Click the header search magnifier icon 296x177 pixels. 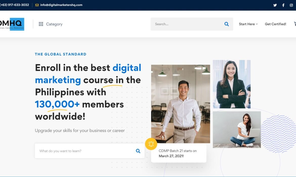[x=226, y=24]
